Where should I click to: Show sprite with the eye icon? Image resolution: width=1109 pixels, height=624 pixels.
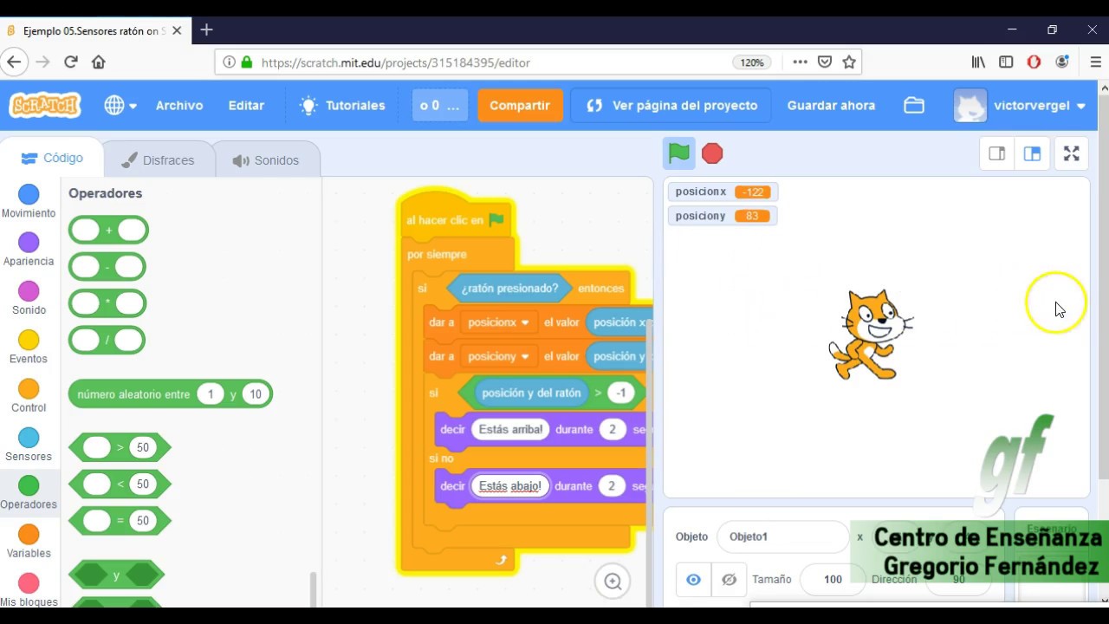(693, 579)
